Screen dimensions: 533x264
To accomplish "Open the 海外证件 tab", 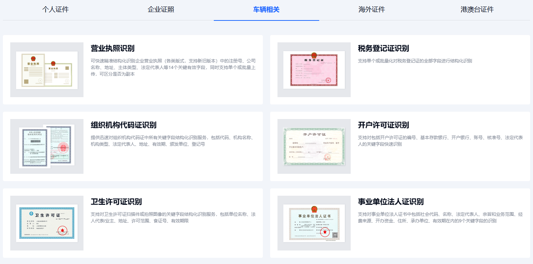I will 372,9.
